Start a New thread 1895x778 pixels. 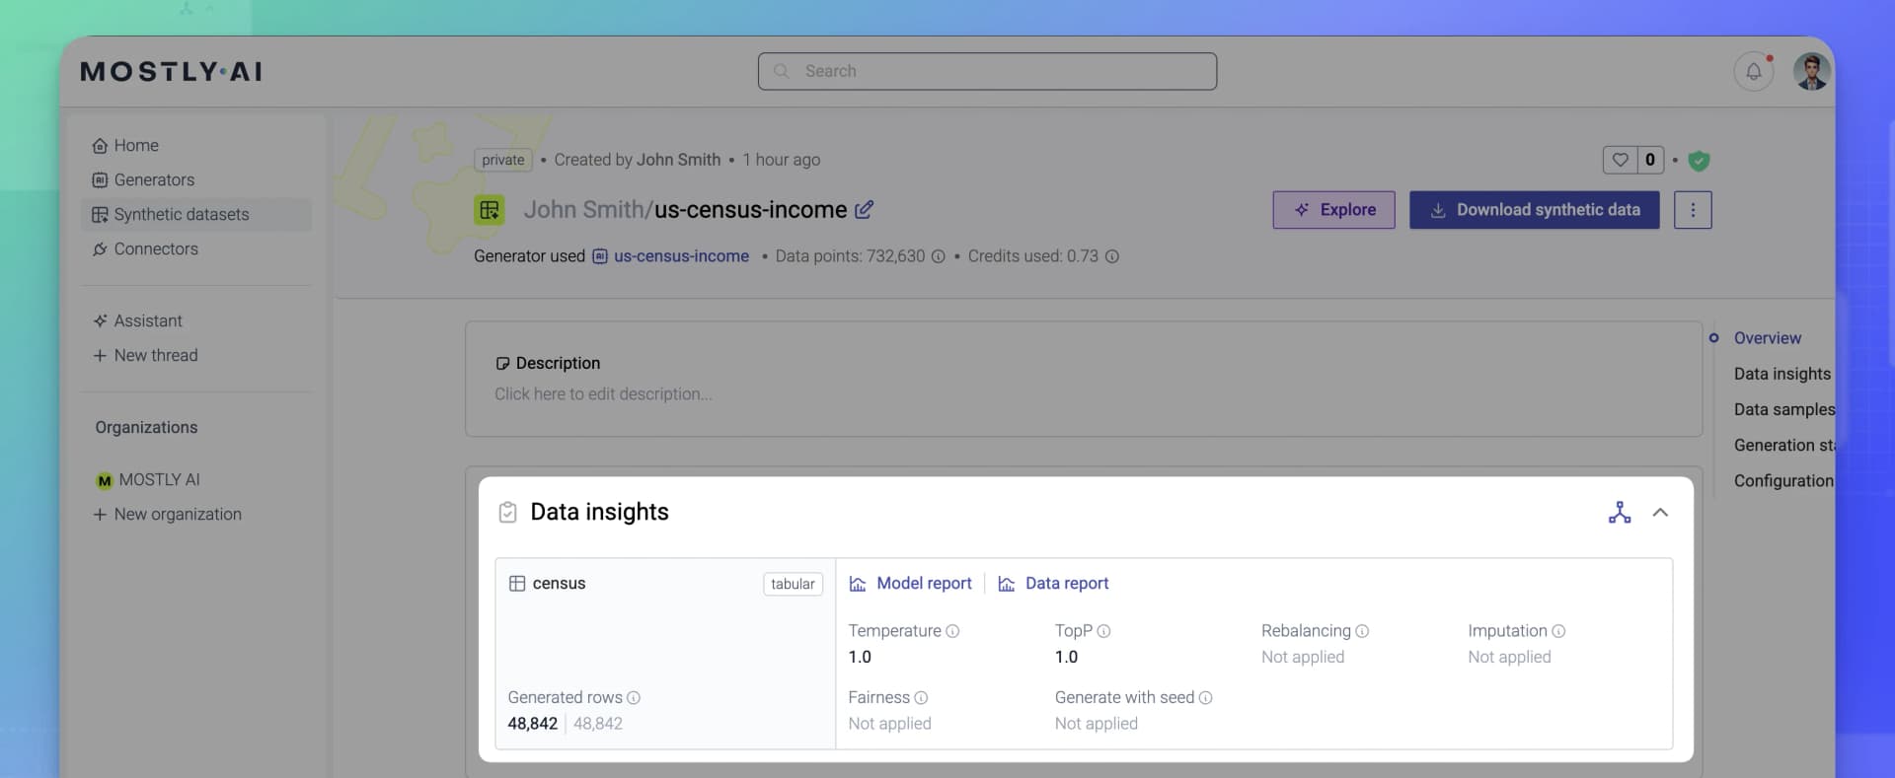(145, 355)
